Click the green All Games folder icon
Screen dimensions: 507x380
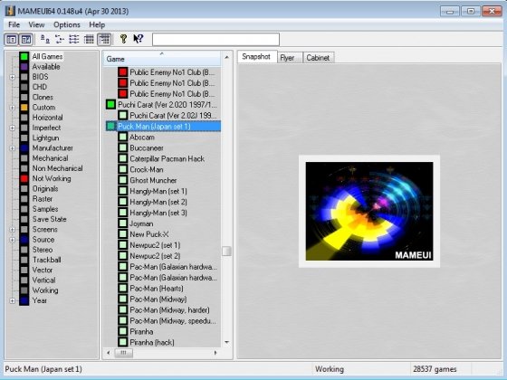(24, 56)
